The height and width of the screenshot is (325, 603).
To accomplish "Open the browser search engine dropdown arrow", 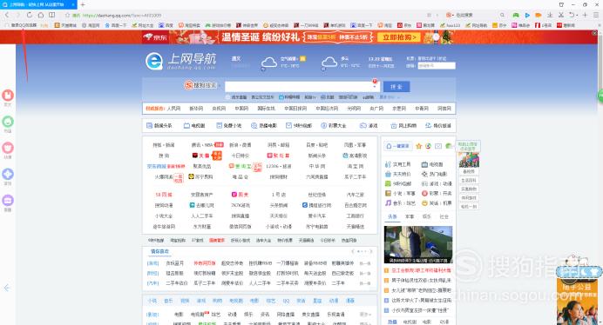I will (454, 15).
